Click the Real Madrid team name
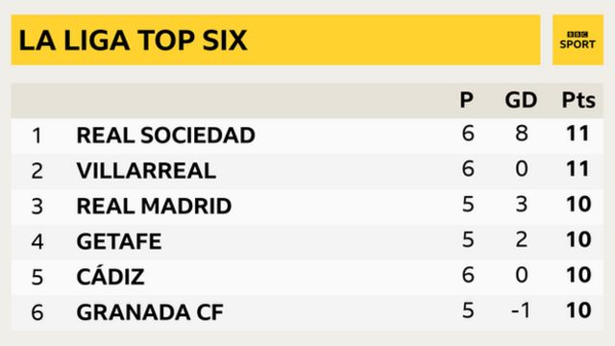The image size is (615, 346). click(154, 206)
